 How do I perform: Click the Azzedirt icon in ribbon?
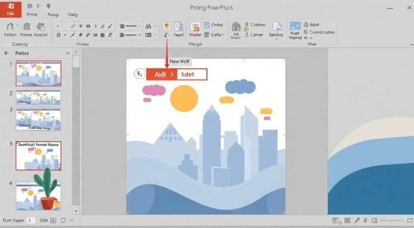41,27
